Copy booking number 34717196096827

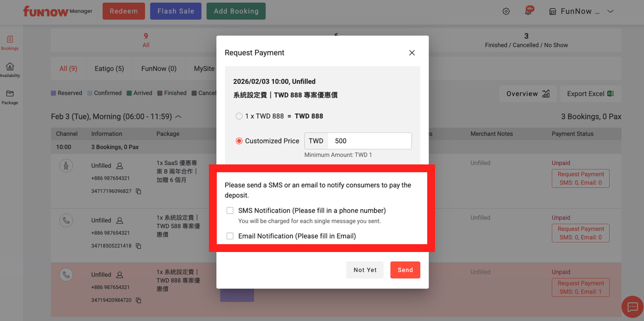138,191
